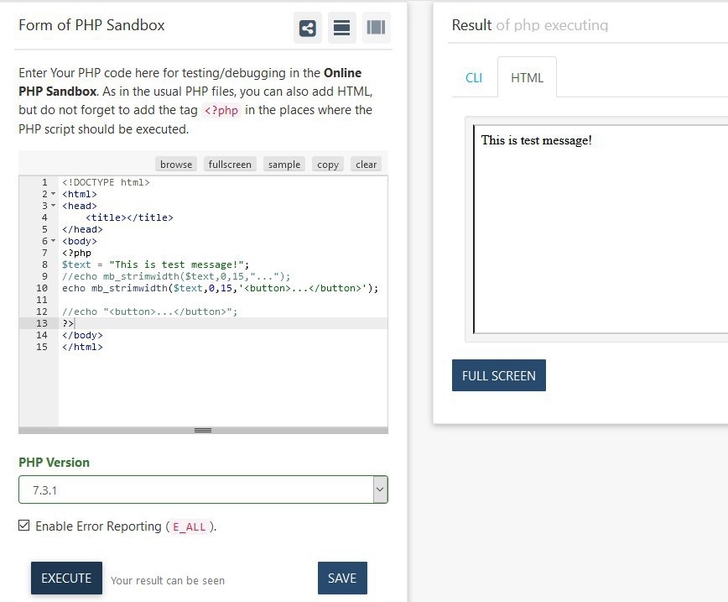Screen dimensions: 728x602
Task: Click the DOCTYPE declaration on line 1
Action: coord(106,182)
